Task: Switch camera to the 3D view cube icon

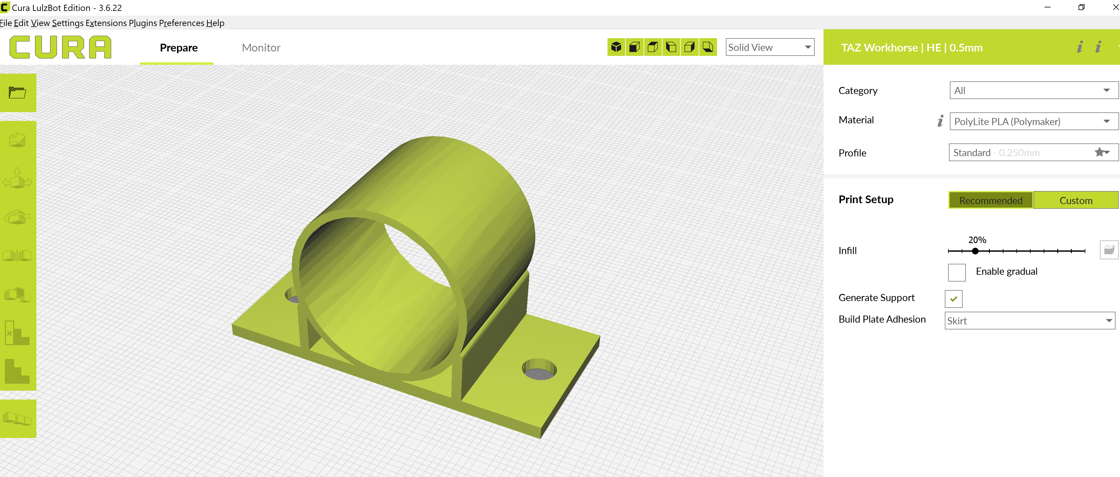Action: (616, 47)
